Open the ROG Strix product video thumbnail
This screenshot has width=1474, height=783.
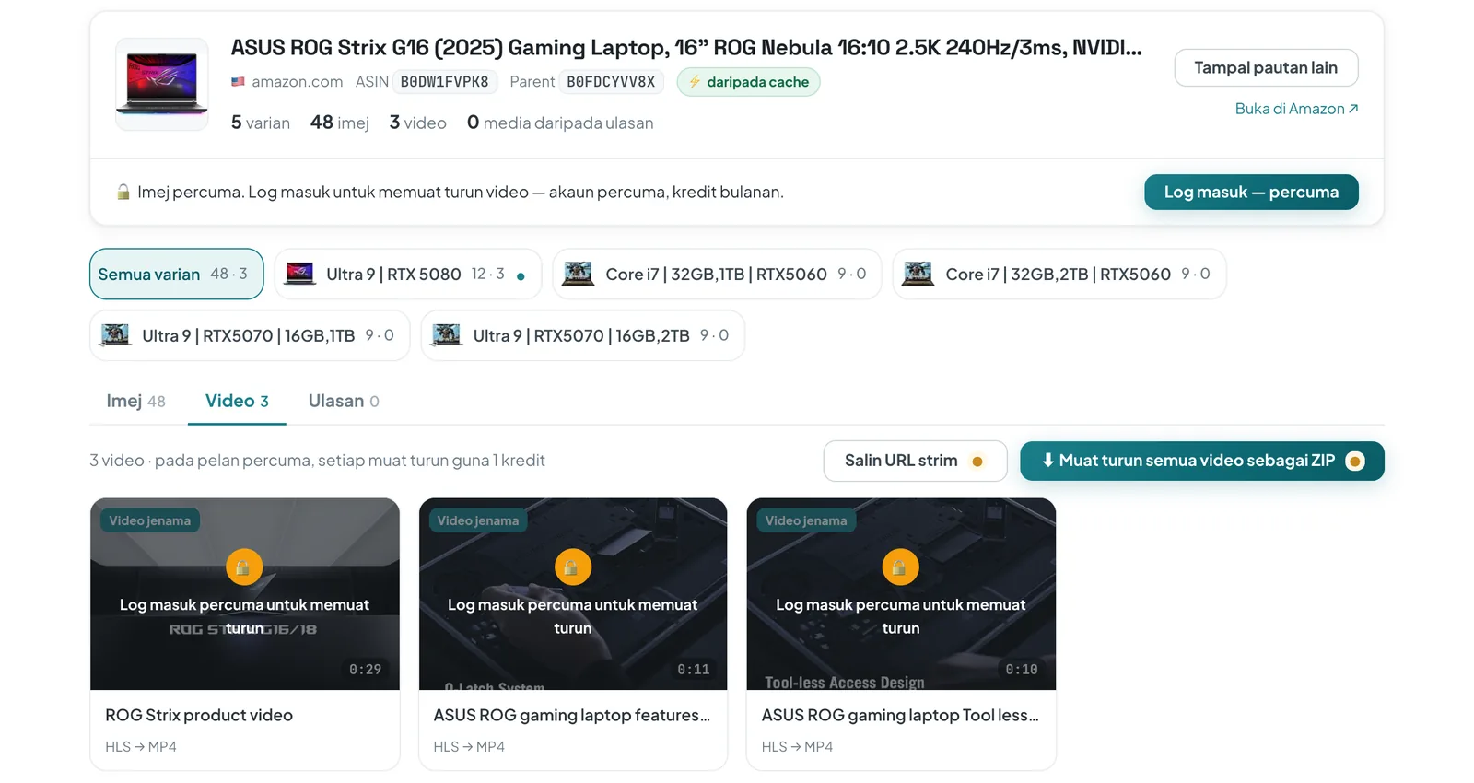tap(245, 594)
